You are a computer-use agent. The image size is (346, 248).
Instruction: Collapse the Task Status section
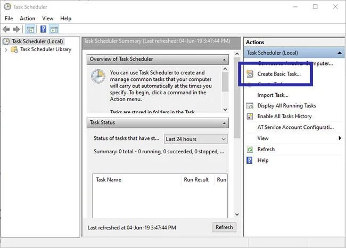(x=224, y=123)
